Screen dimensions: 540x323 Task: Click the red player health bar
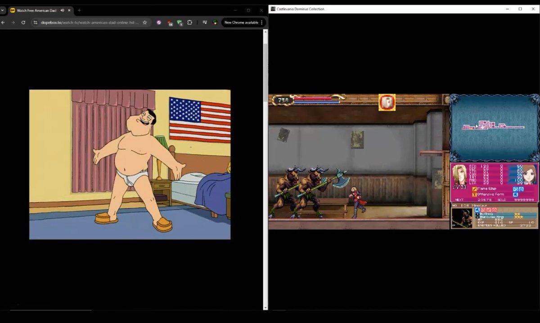pos(313,99)
